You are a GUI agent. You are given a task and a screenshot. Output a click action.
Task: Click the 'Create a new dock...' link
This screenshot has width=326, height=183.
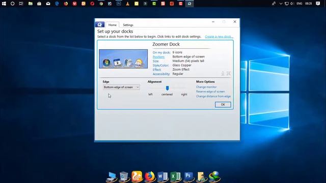(219, 37)
